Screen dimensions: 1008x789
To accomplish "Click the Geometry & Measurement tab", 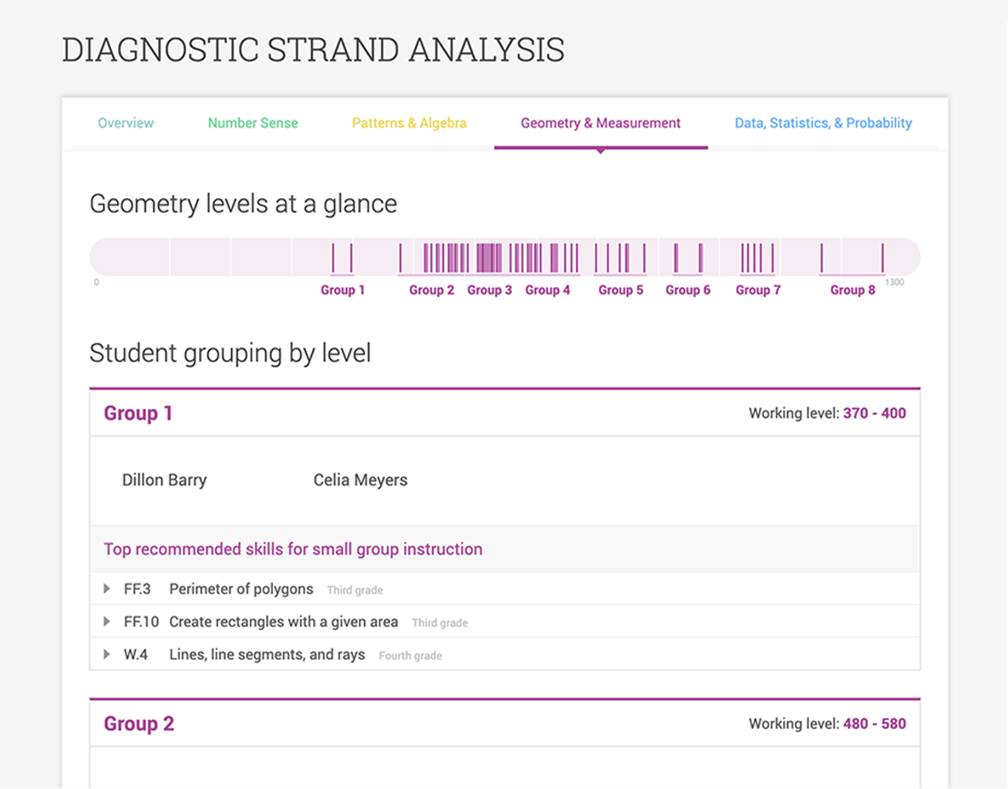I will 600,123.
